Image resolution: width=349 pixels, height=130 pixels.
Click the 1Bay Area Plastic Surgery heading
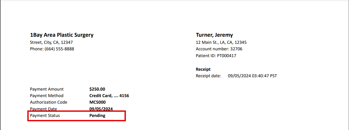click(61, 35)
